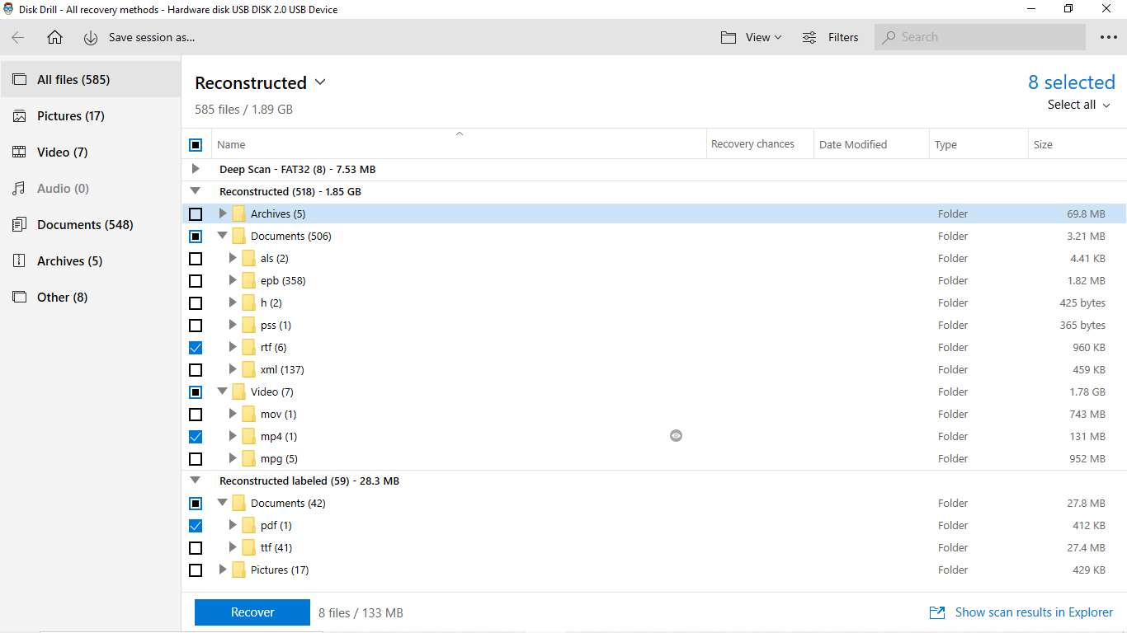Expand the Pictures (17) folder arrow
This screenshot has height=633, width=1127.
222,570
